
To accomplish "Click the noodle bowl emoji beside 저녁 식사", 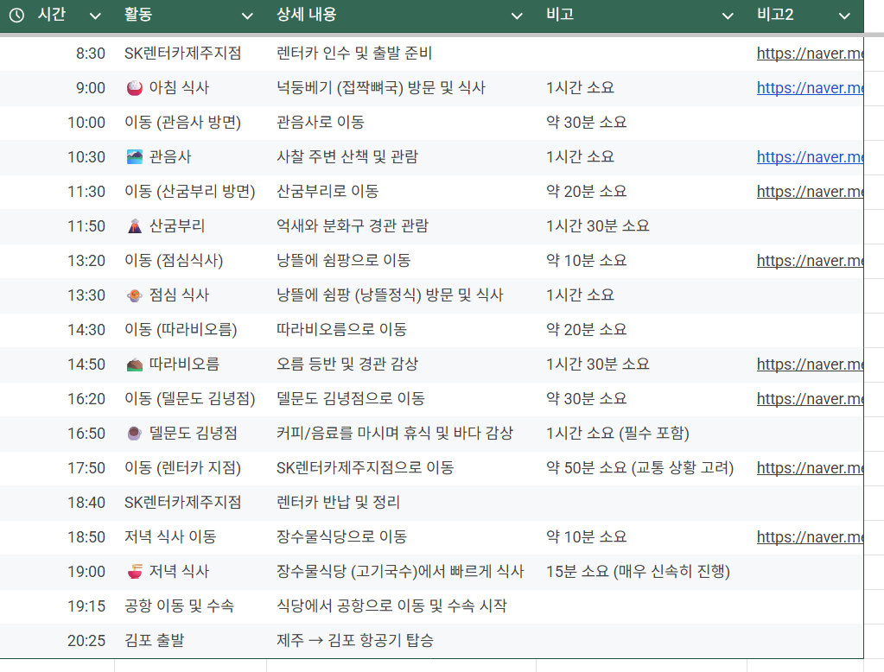I will (134, 572).
